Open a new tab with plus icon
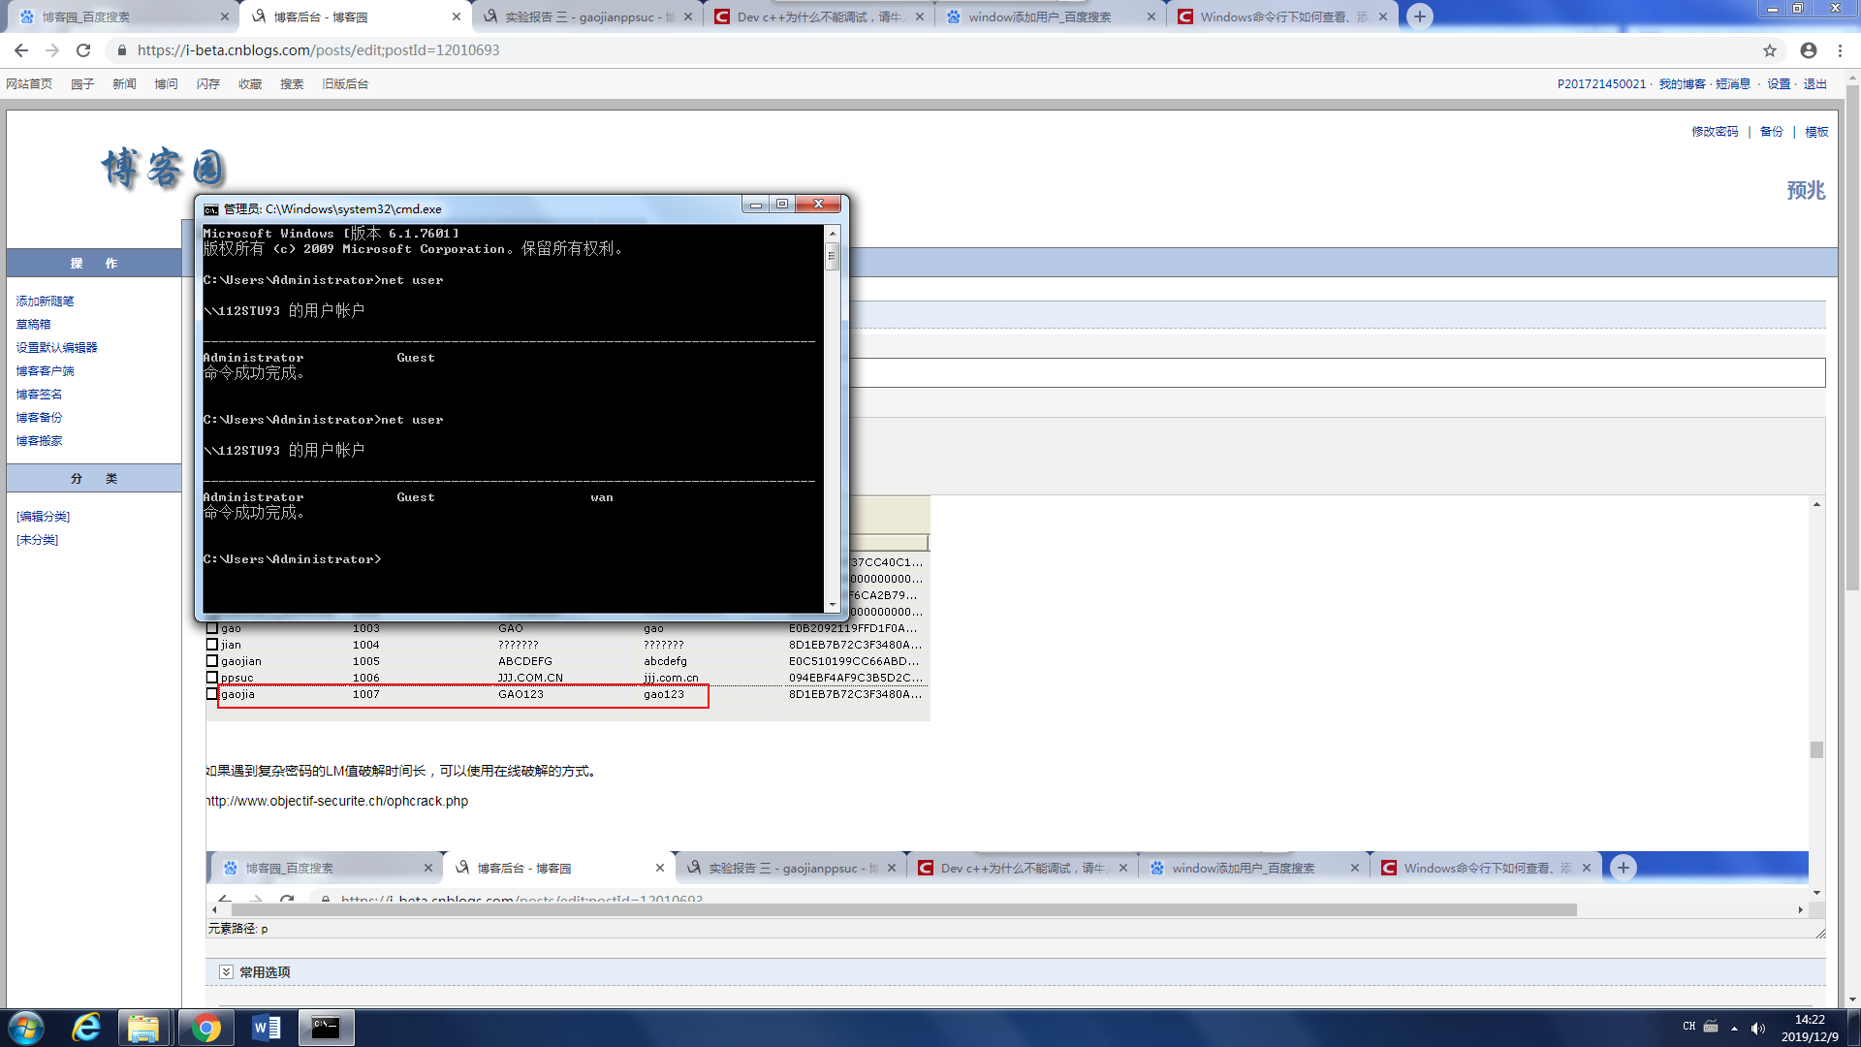 tap(1420, 16)
